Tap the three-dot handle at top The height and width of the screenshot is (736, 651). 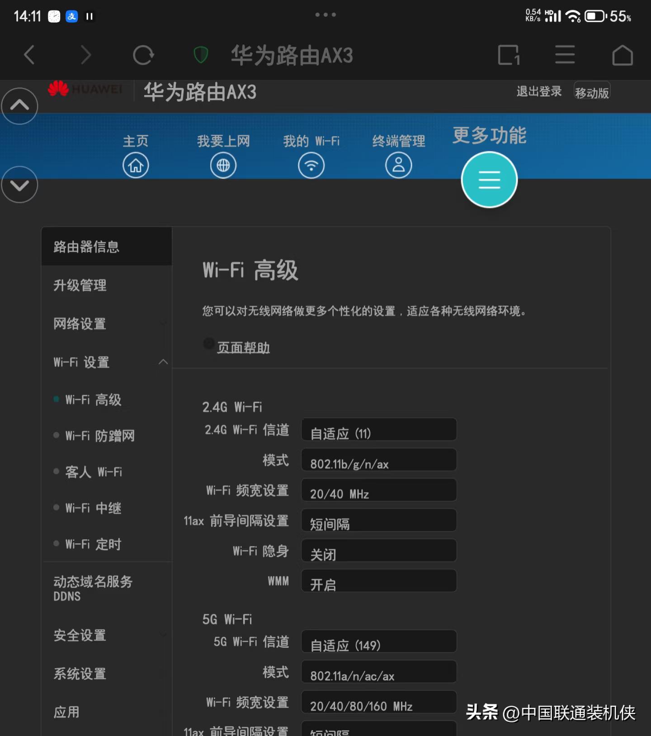(x=325, y=14)
